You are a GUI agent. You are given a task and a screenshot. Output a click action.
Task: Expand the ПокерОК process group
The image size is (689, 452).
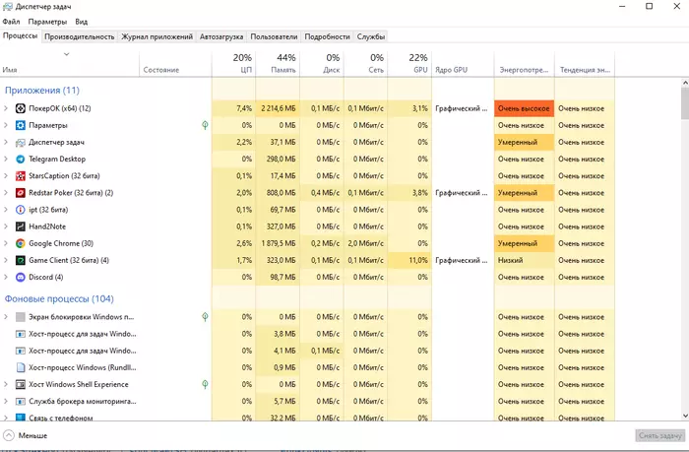tap(7, 108)
